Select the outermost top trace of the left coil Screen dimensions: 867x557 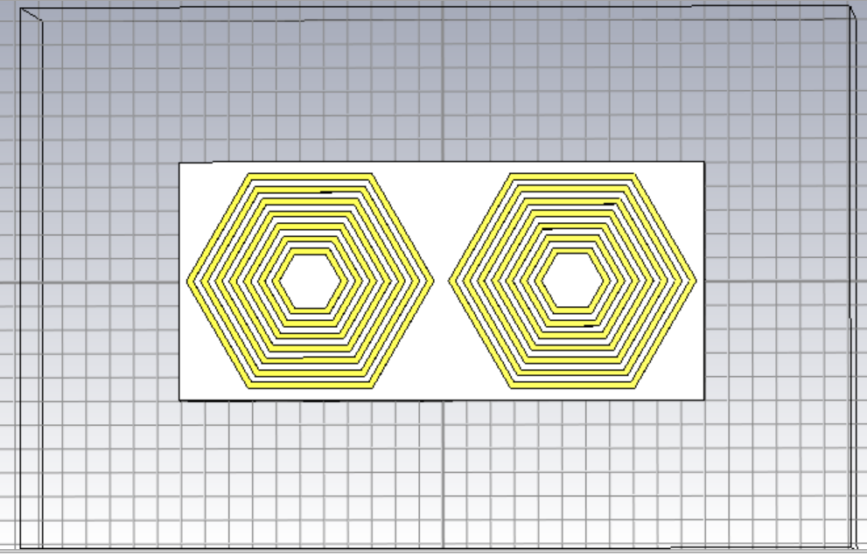tap(310, 178)
